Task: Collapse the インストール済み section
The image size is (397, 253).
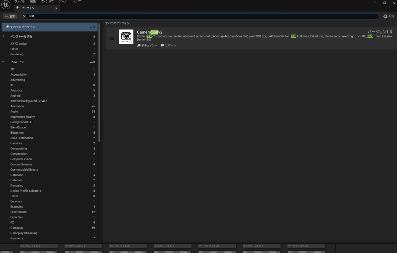Action: point(3,36)
